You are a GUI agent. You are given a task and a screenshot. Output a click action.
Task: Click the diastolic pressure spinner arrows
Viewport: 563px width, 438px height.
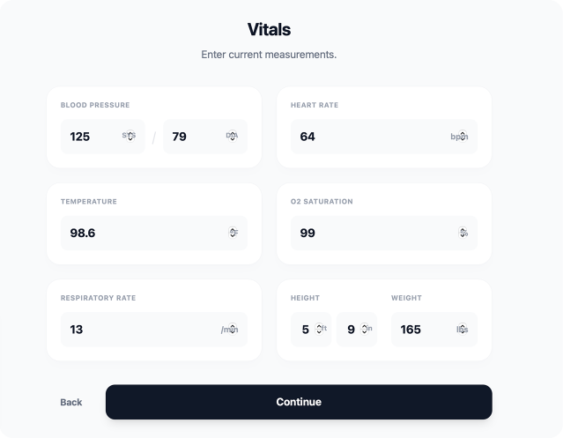coord(233,137)
